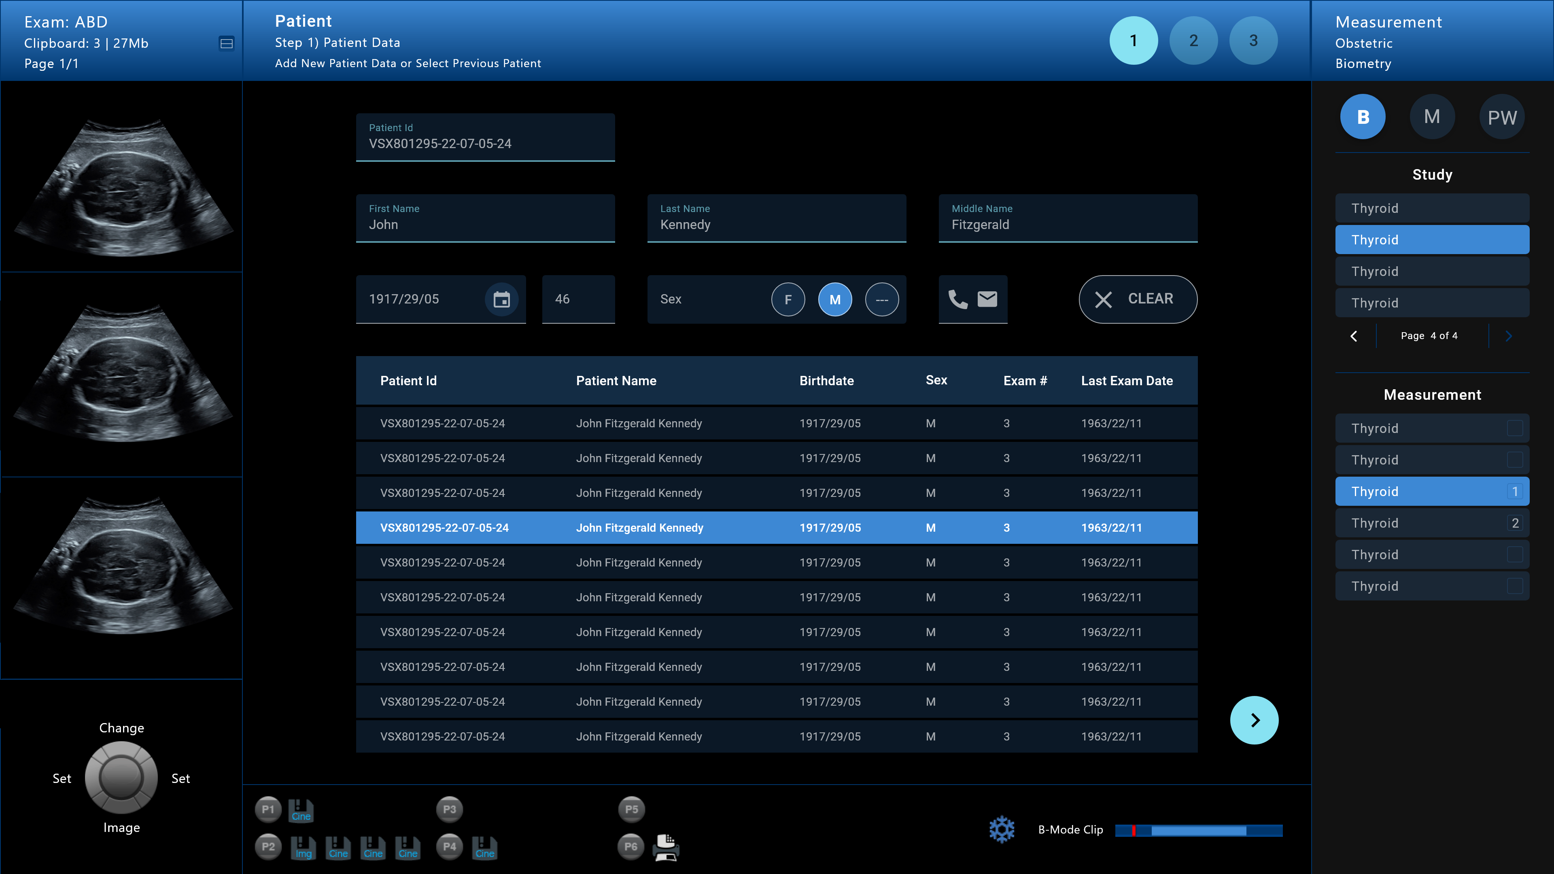Go to wizard step 1

click(x=1134, y=40)
